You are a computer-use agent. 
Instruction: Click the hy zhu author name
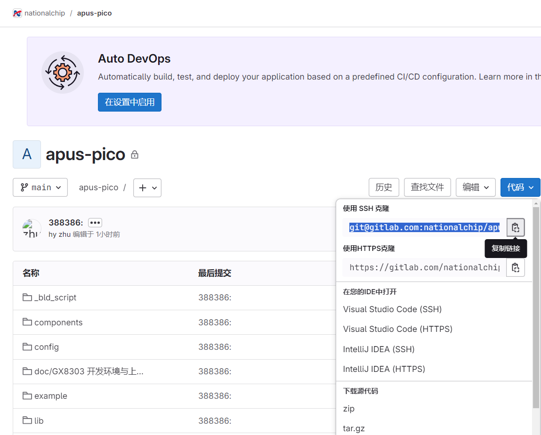(60, 234)
